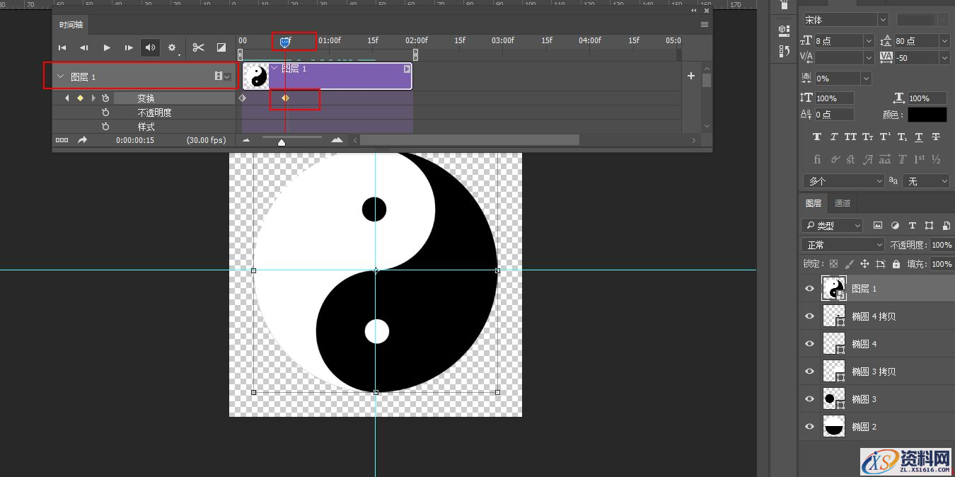This screenshot has height=477, width=955.
Task: Switch to the 通道 tab
Action: [x=842, y=203]
